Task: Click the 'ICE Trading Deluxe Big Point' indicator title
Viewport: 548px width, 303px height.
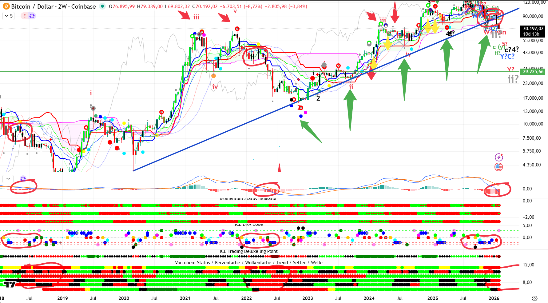Action: (248, 251)
